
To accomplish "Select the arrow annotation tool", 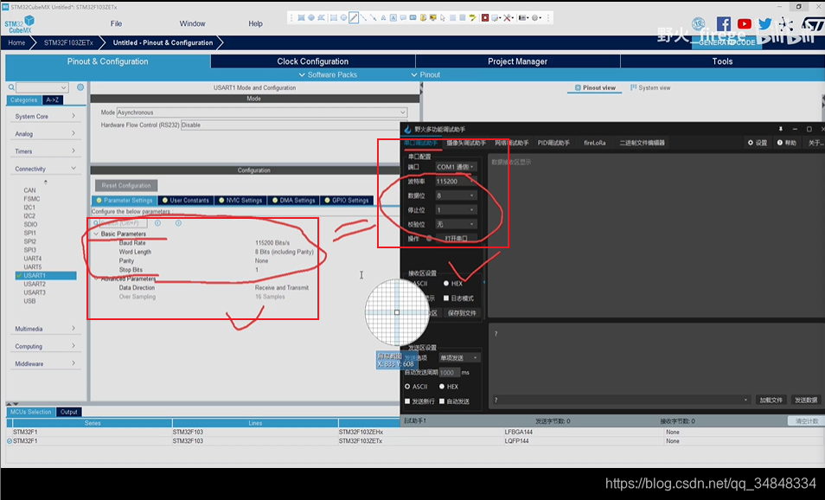I will tap(374, 18).
